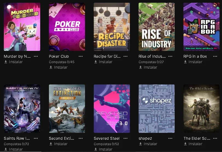Open more options for Recipe for Disaster
This screenshot has width=222, height=152.
pyautogui.click(x=125, y=56)
